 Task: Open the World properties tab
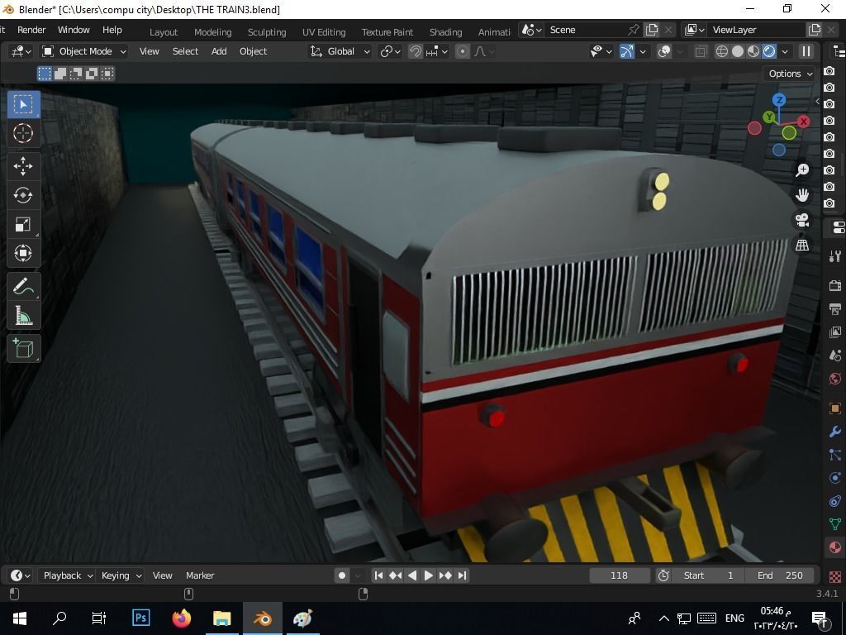pyautogui.click(x=835, y=379)
